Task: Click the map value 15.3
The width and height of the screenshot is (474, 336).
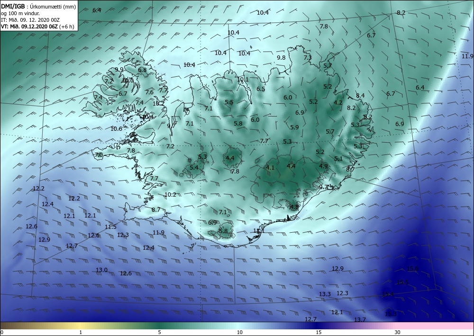Action: pyautogui.click(x=391, y=314)
